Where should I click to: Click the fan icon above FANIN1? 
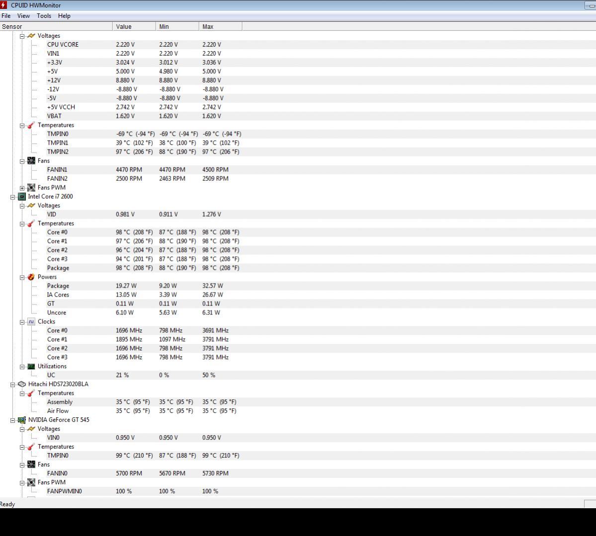31,160
